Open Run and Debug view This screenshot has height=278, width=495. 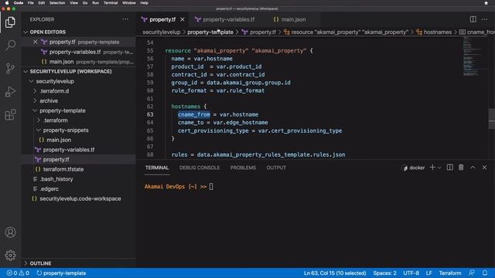[10, 92]
